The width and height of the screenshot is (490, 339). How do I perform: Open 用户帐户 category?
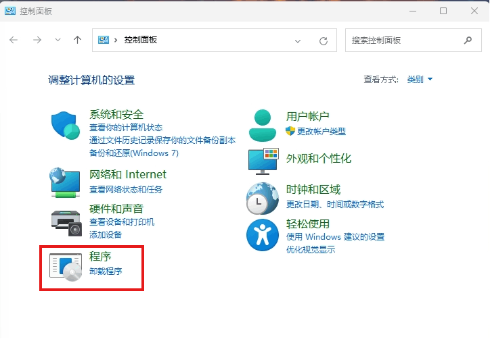tap(307, 116)
